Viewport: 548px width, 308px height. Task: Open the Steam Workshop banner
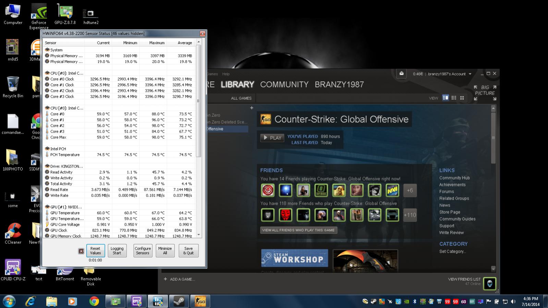point(294,258)
